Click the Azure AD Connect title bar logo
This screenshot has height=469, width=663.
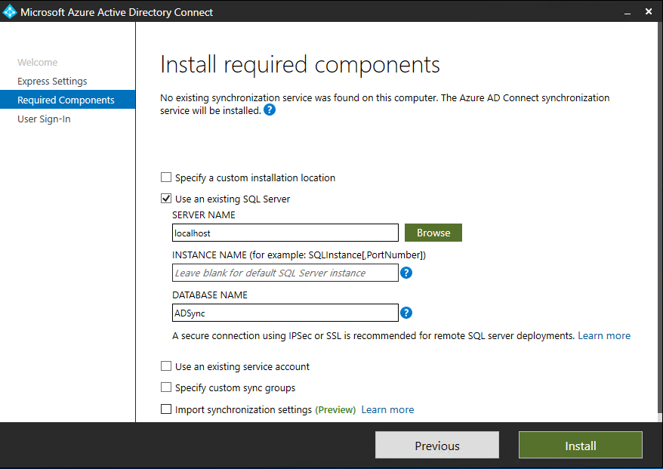[x=10, y=12]
